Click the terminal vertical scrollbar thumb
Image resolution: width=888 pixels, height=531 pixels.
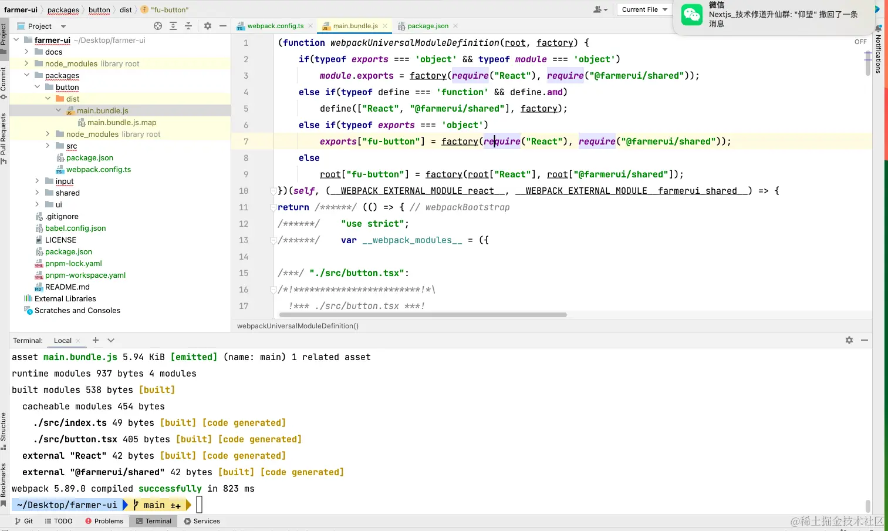(x=867, y=506)
